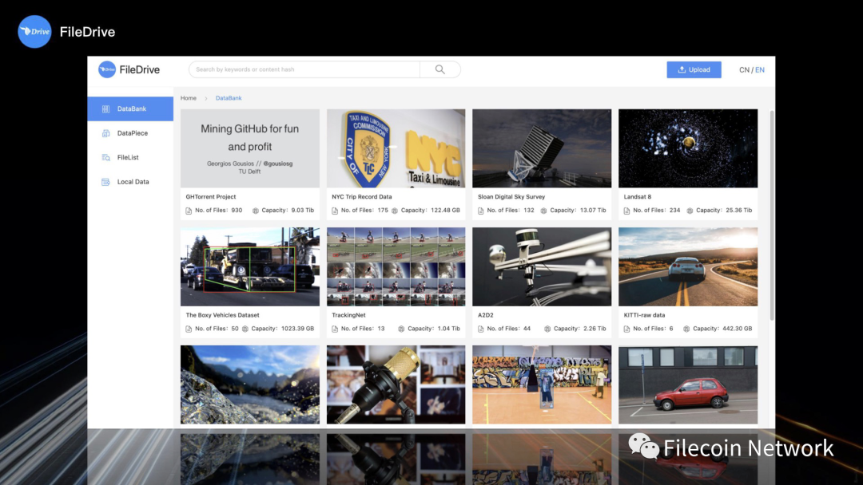Viewport: 863px width, 485px height.
Task: Click the 'Capacity: 442.30 GB' text
Action: (722, 329)
